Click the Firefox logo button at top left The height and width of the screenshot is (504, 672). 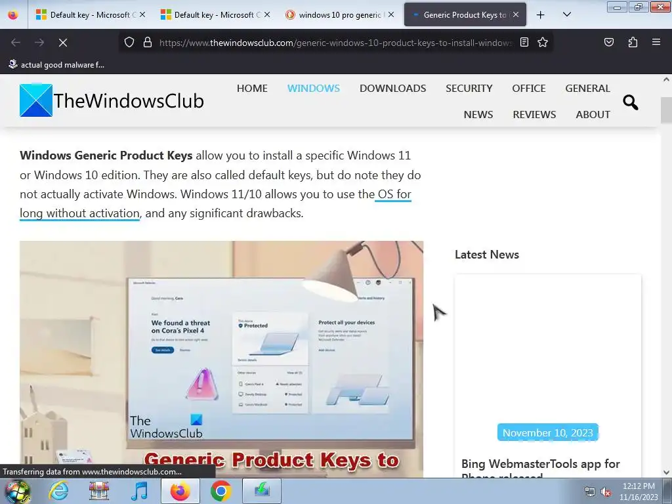tap(13, 15)
